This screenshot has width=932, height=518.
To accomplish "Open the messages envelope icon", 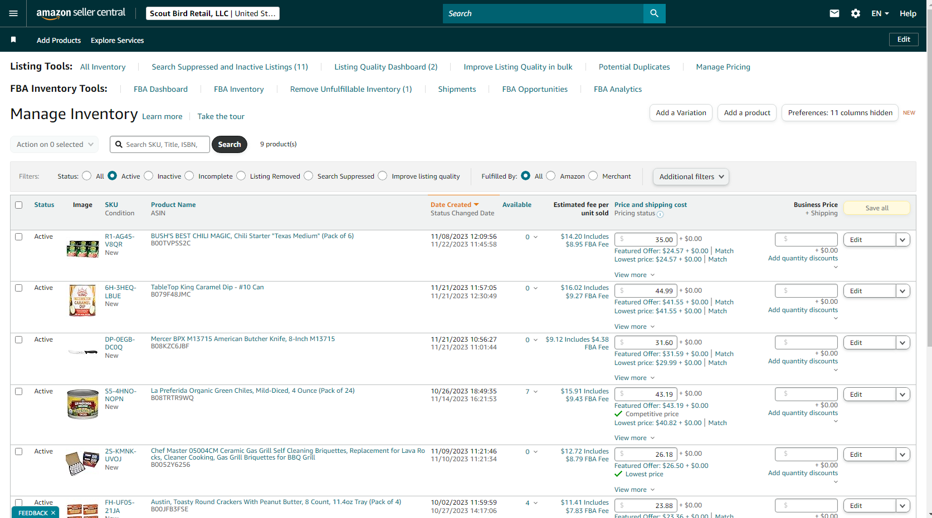I will pyautogui.click(x=834, y=13).
